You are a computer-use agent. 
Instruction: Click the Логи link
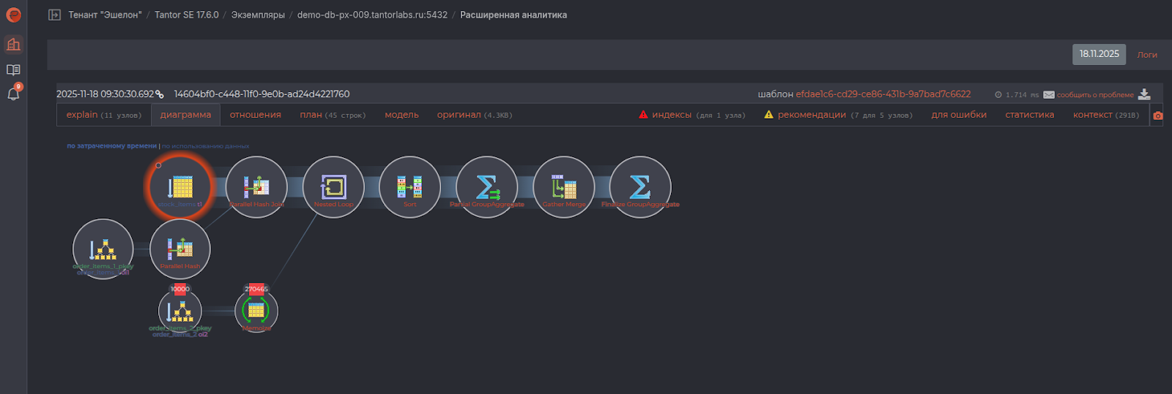coord(1146,55)
